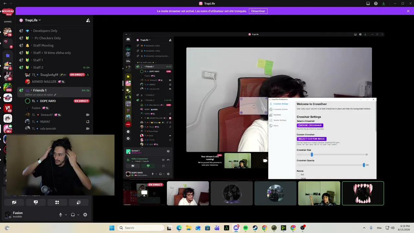Open the Staff 2 voice channel
The height and width of the screenshot is (233, 414).
pyautogui.click(x=54, y=67)
